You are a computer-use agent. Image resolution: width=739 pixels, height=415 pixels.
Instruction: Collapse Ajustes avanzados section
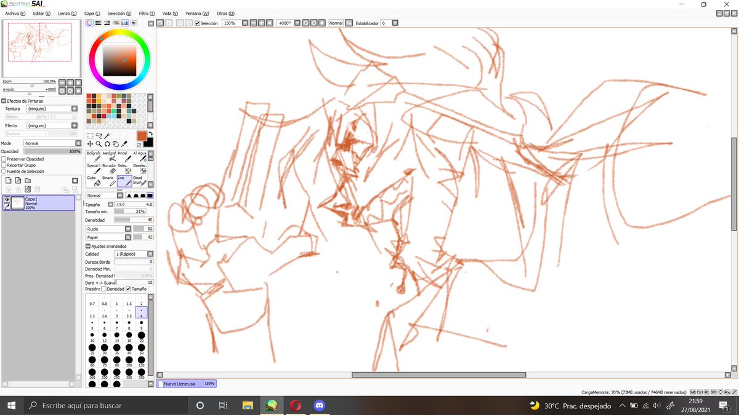tap(87, 246)
